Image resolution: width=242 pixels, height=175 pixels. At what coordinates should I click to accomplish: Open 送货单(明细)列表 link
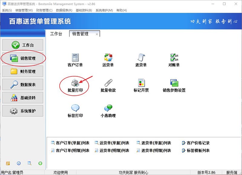pyautogui.click(x=112, y=151)
